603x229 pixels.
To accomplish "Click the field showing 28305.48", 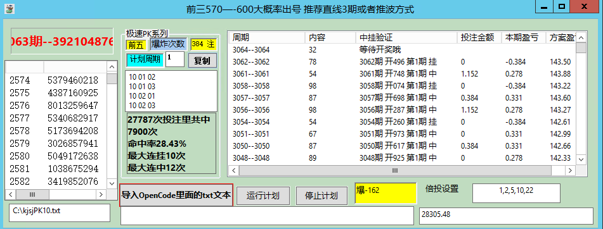I will (x=506, y=216).
